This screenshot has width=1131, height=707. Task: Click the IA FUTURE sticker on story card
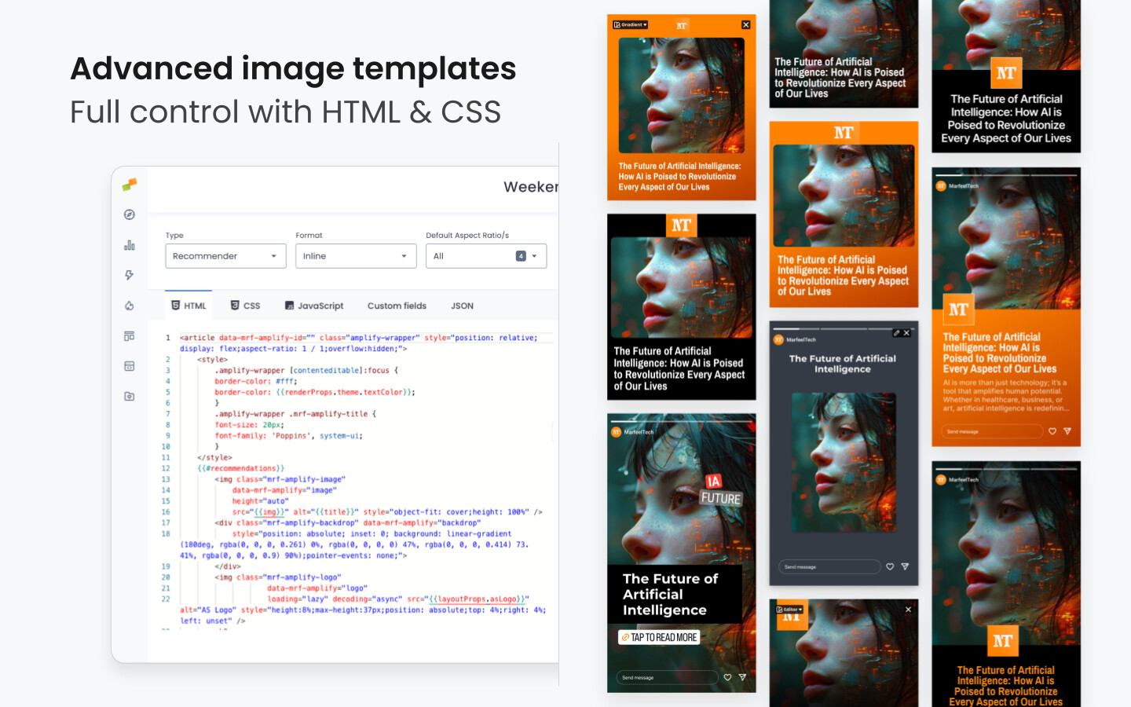point(721,490)
